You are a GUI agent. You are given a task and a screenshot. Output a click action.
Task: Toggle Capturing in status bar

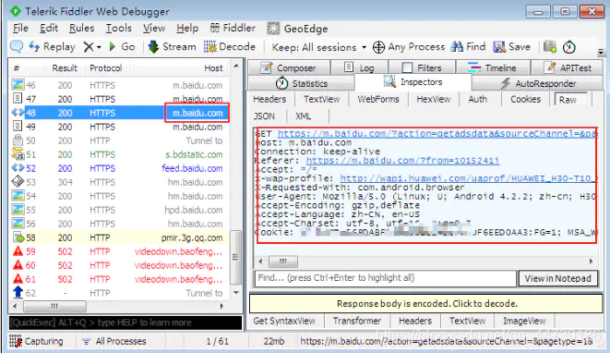[x=36, y=341]
